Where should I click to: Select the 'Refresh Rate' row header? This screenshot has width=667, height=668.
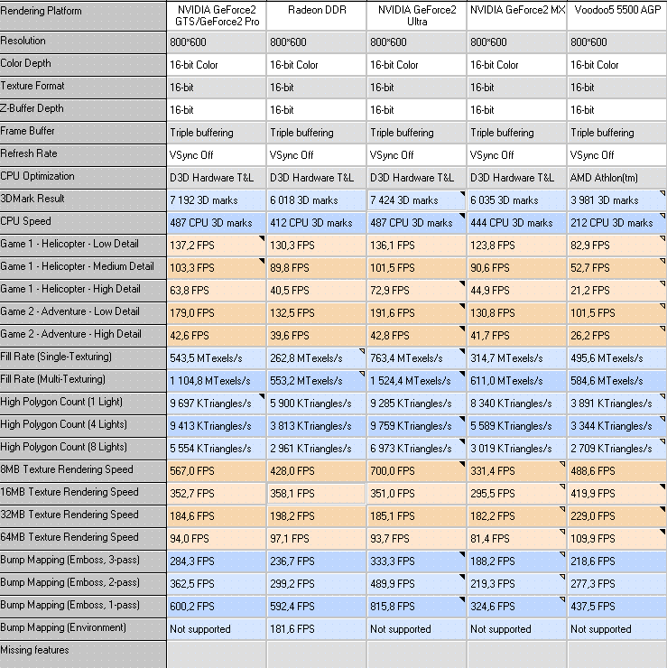pyautogui.click(x=83, y=155)
